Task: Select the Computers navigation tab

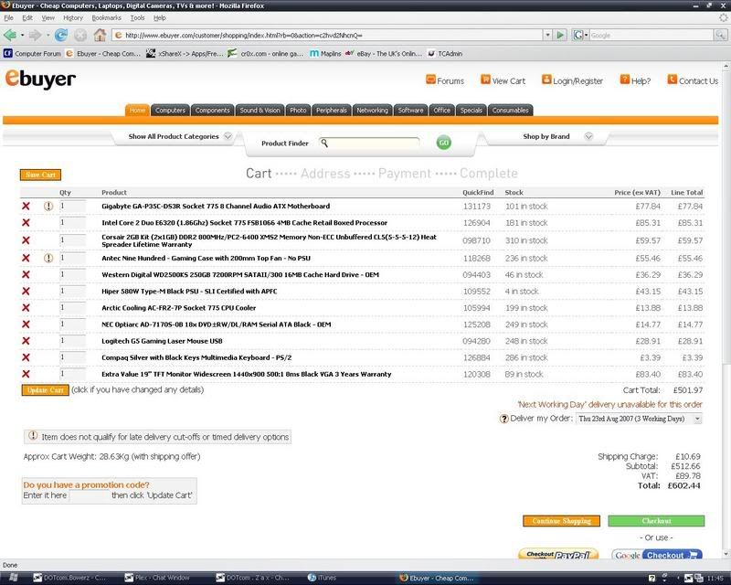Action: (170, 110)
